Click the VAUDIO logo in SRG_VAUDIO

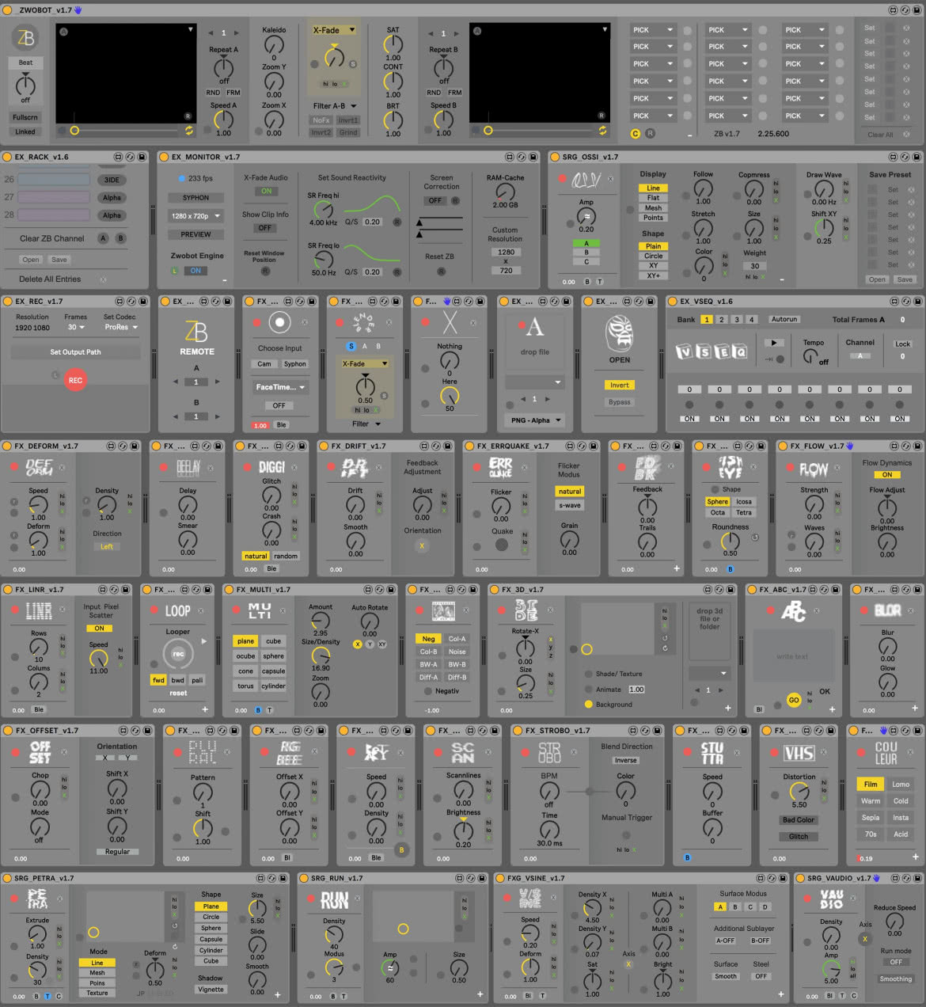pyautogui.click(x=832, y=899)
